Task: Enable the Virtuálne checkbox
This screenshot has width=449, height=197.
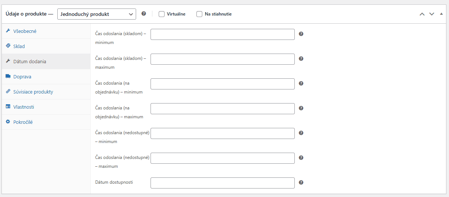Action: pos(162,14)
